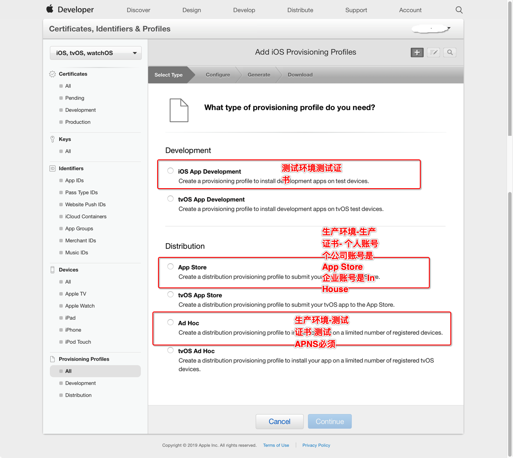Click the Download step tab
The height and width of the screenshot is (458, 513).
click(300, 75)
